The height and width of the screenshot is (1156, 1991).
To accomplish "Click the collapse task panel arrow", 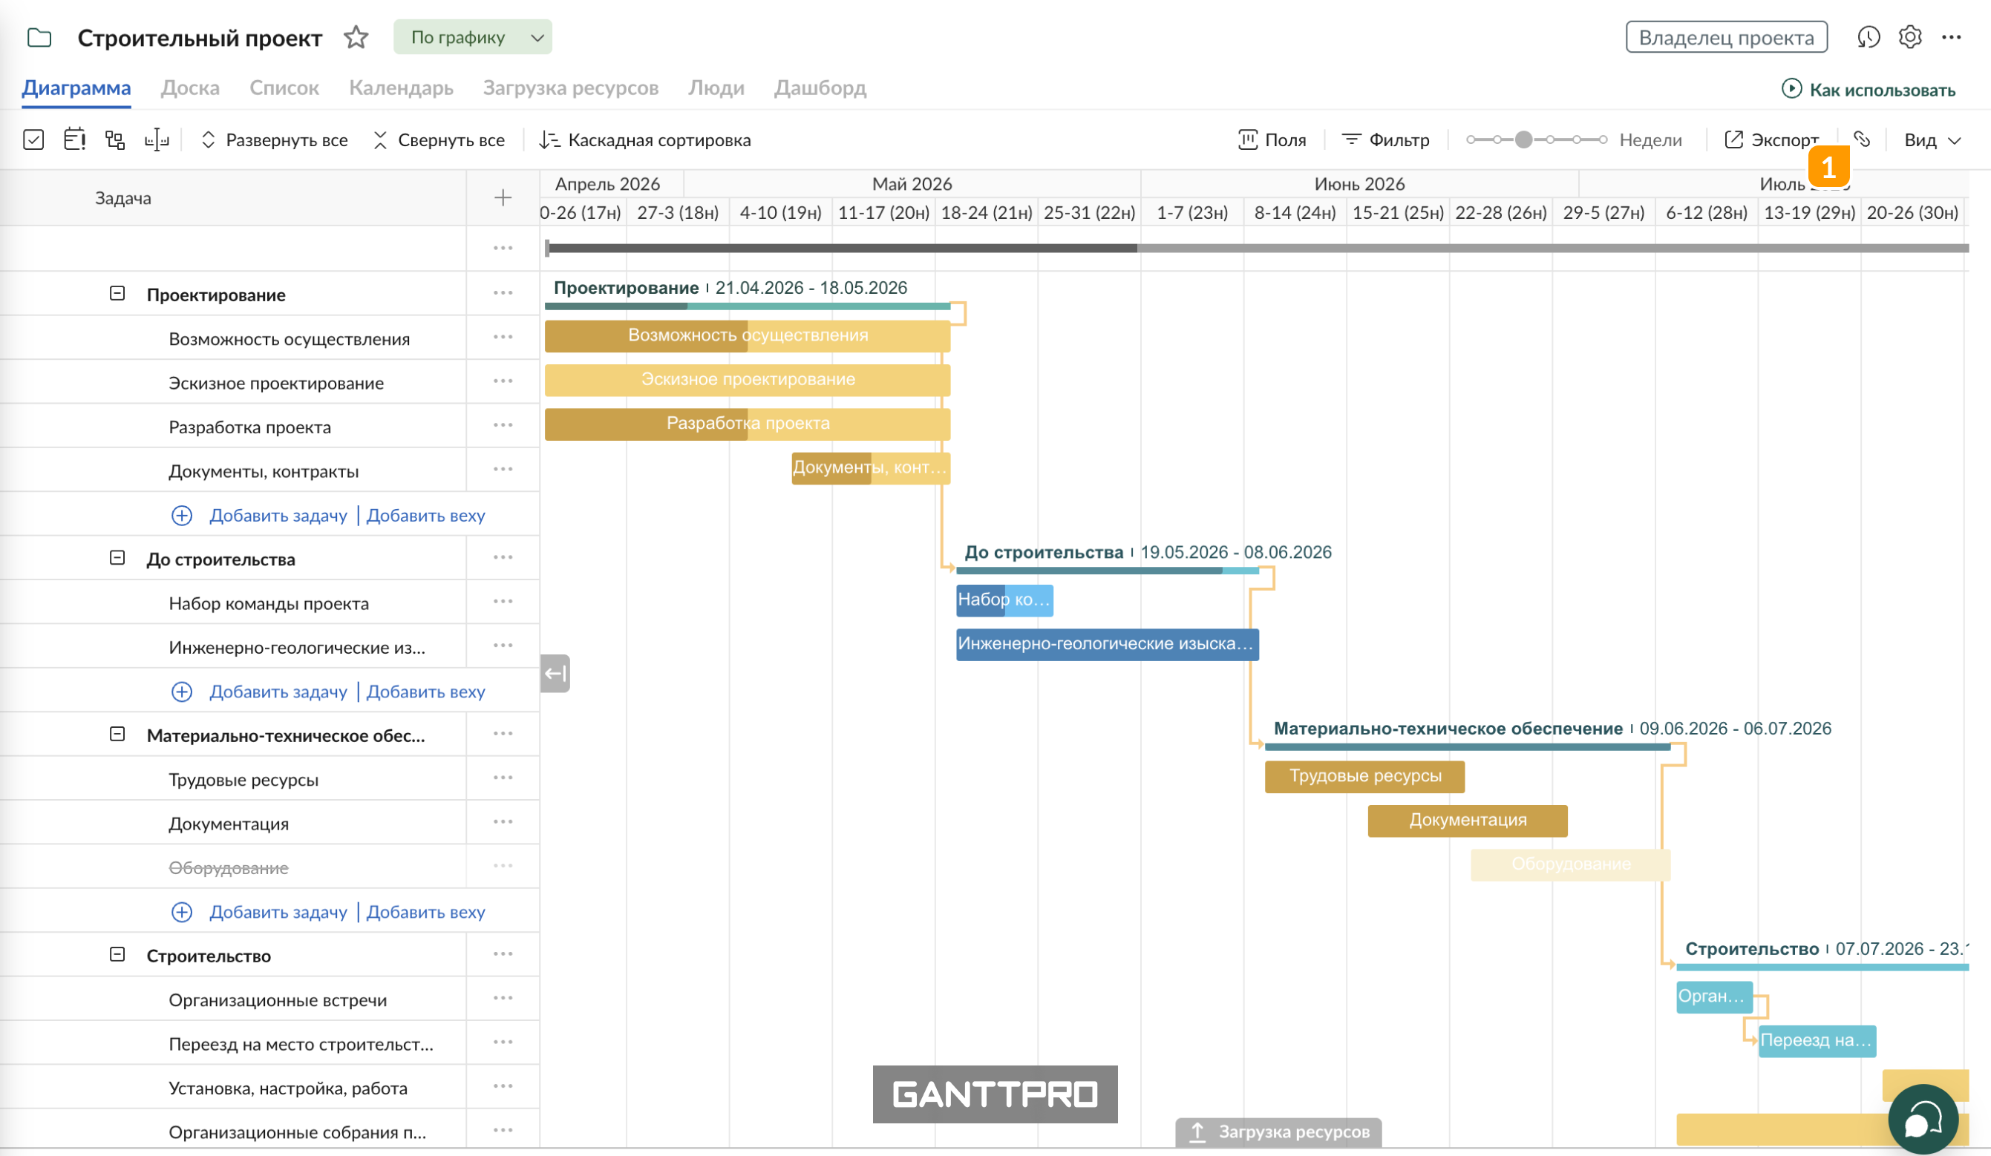I will pos(555,674).
